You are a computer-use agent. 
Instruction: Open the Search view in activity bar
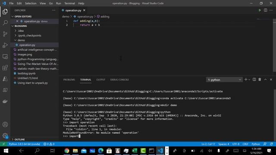click(5, 23)
